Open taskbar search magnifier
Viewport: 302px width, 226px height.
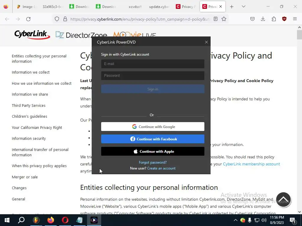click(21, 220)
